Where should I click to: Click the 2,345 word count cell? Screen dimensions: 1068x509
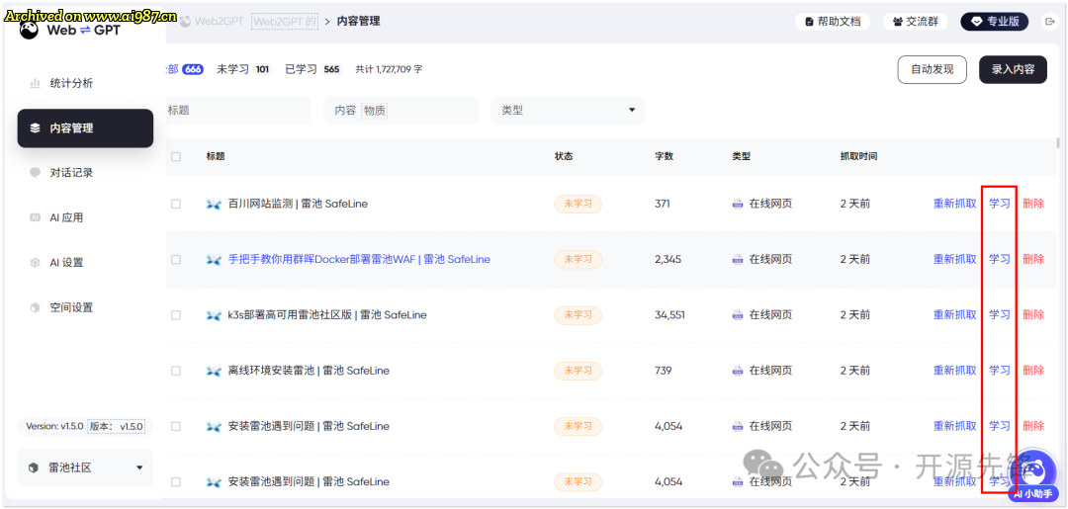[667, 259]
